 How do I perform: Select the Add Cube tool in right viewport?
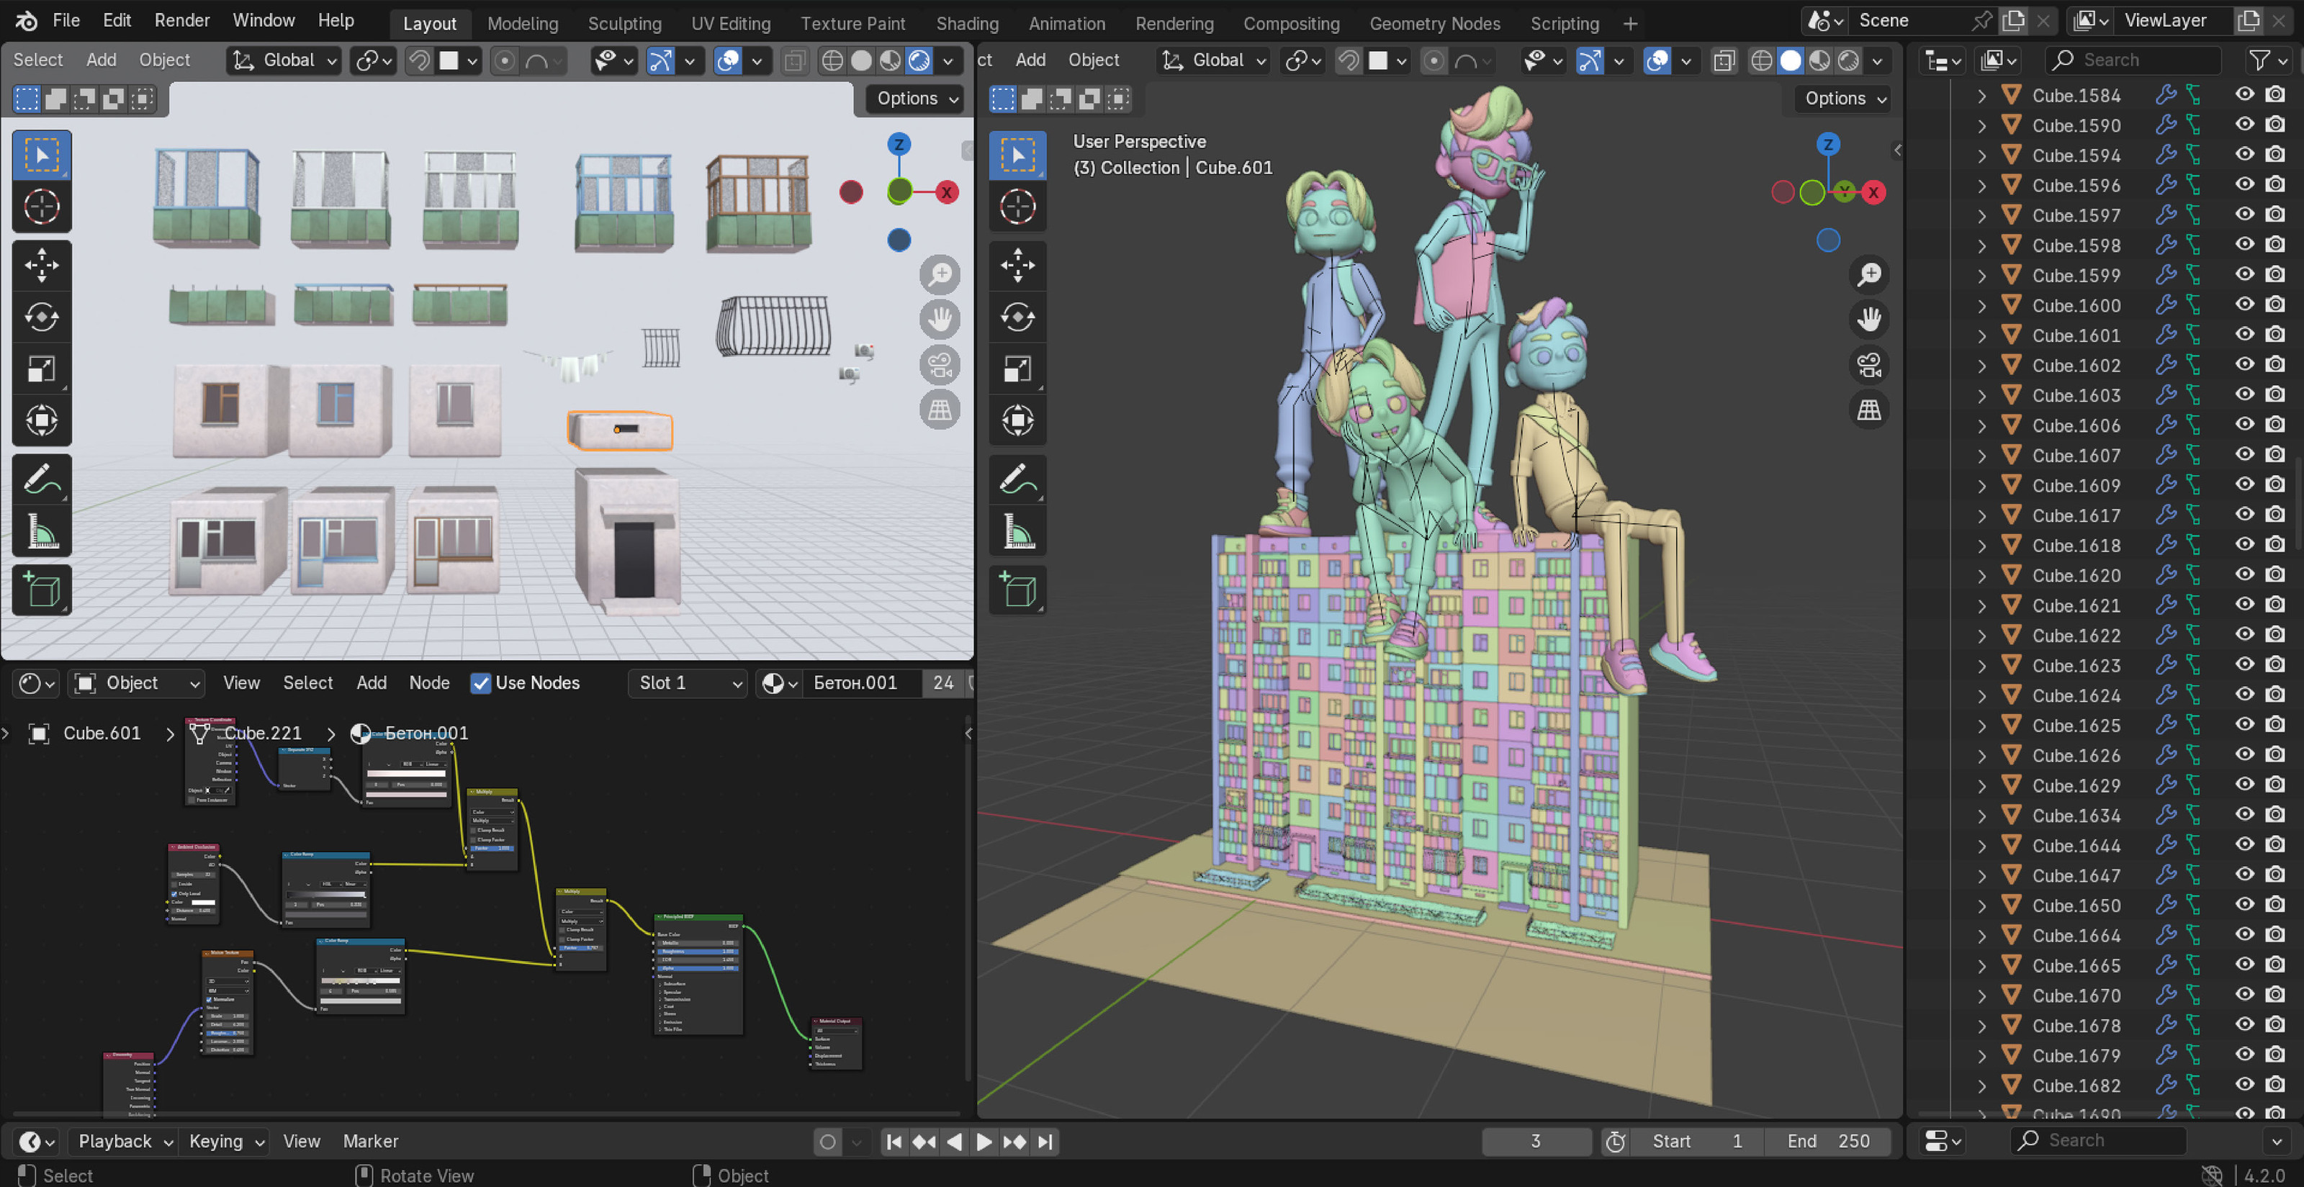tap(1017, 590)
